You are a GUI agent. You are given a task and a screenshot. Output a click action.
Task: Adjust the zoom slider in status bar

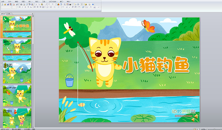pos(215,129)
